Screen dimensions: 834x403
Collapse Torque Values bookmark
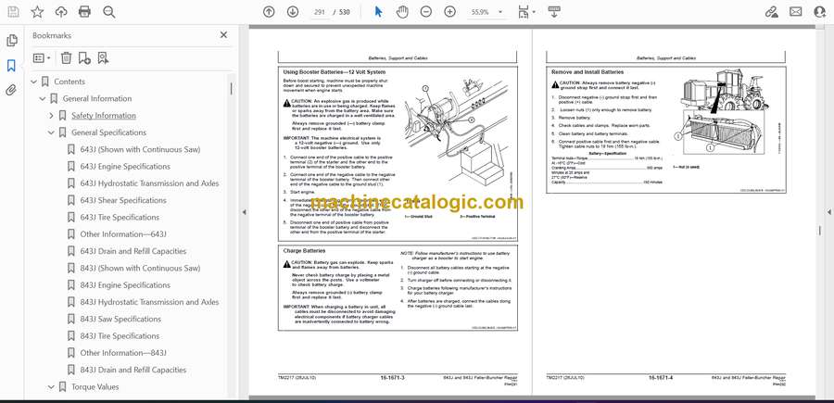[x=51, y=387]
